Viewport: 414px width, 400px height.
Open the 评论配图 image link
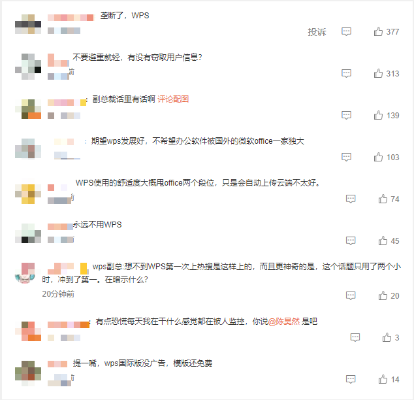173,99
